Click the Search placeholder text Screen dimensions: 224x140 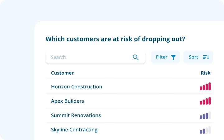pyautogui.click(x=58, y=57)
